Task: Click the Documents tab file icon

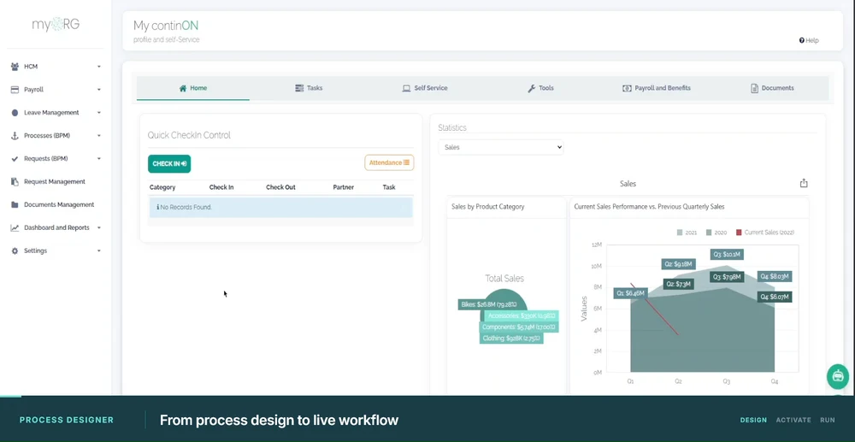Action: point(755,88)
